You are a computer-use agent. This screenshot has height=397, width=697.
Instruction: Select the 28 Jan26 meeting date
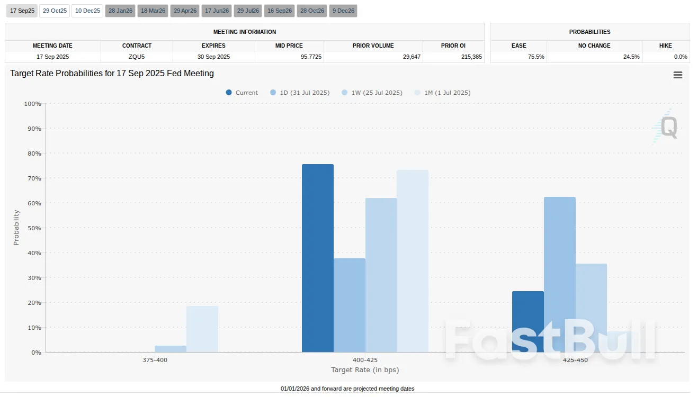pos(120,11)
